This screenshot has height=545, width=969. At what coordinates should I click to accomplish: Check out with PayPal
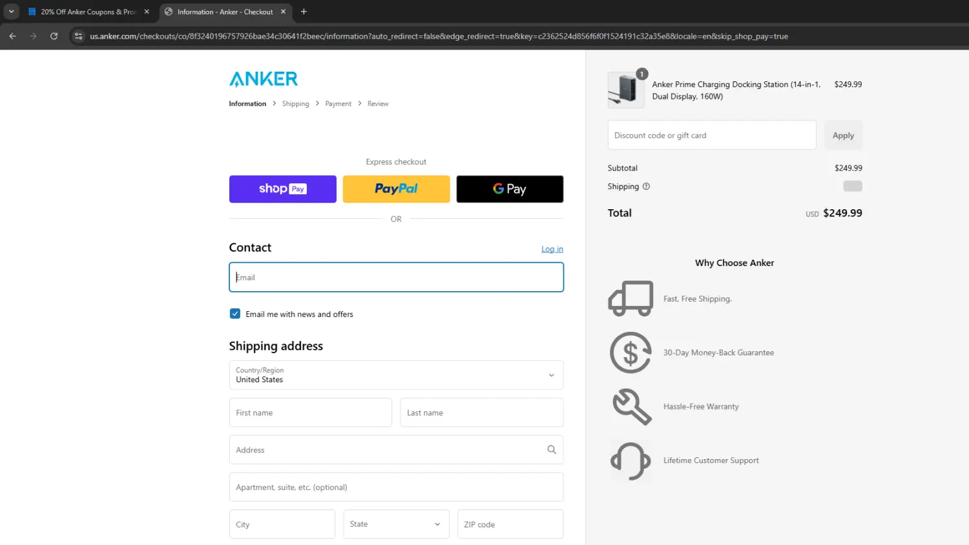pos(396,189)
